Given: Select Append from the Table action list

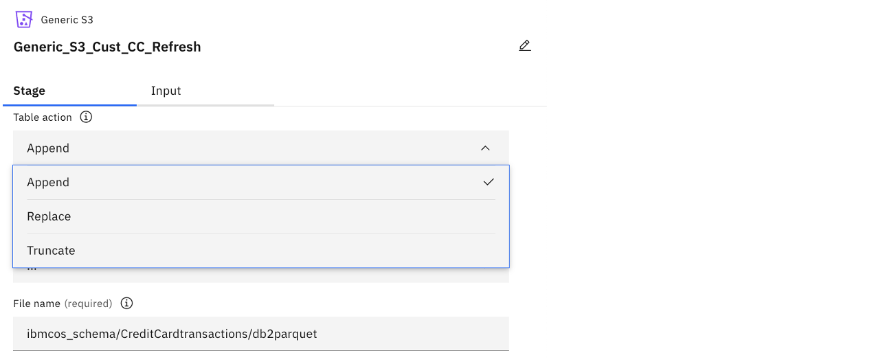Looking at the screenshot, I should [48, 182].
